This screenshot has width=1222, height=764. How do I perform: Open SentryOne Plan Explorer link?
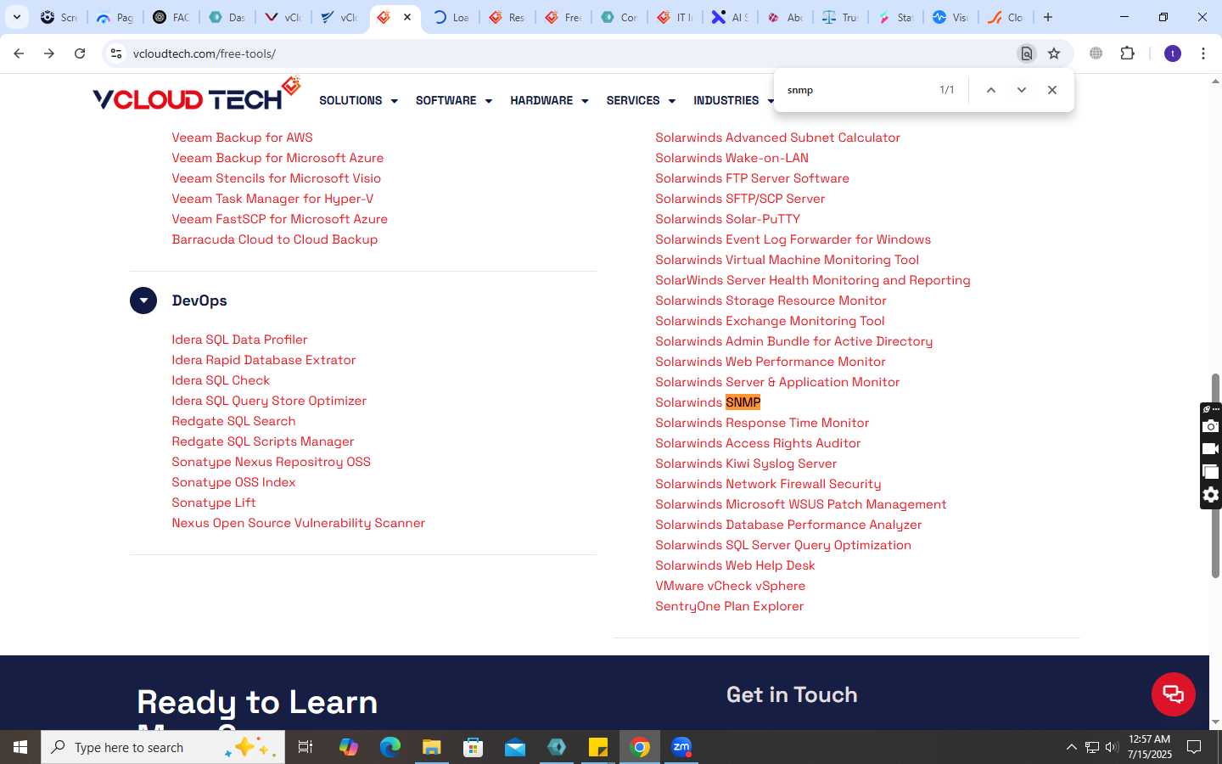(729, 606)
